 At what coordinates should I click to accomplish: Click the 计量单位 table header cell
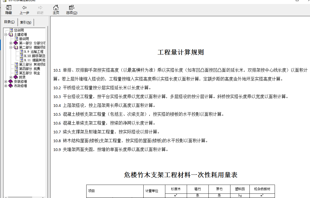154,191
